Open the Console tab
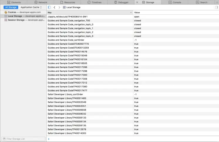Image resolution: width=219 pixels, height=142 pixels. [175, 2]
